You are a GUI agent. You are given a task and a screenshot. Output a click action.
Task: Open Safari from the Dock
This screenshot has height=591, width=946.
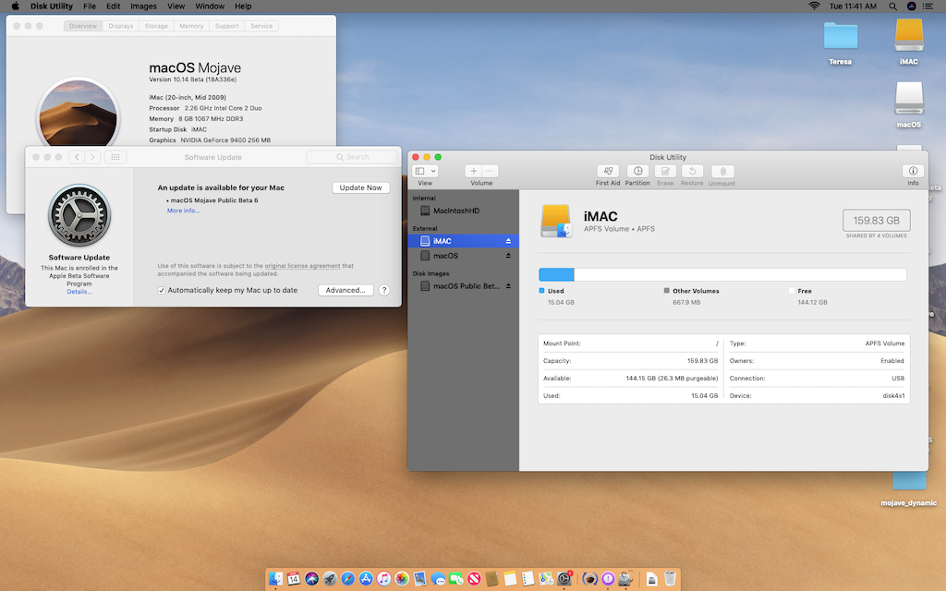[348, 579]
